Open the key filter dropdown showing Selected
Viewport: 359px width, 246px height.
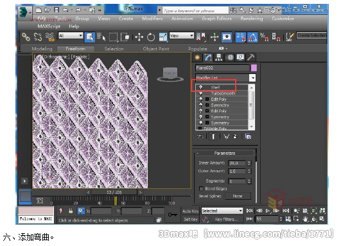(222, 211)
